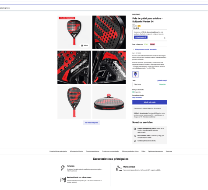Viewport: 208px width, 190px height.
Task: Click the store pickup icon under Nuestros servicios
Action: 135,129
